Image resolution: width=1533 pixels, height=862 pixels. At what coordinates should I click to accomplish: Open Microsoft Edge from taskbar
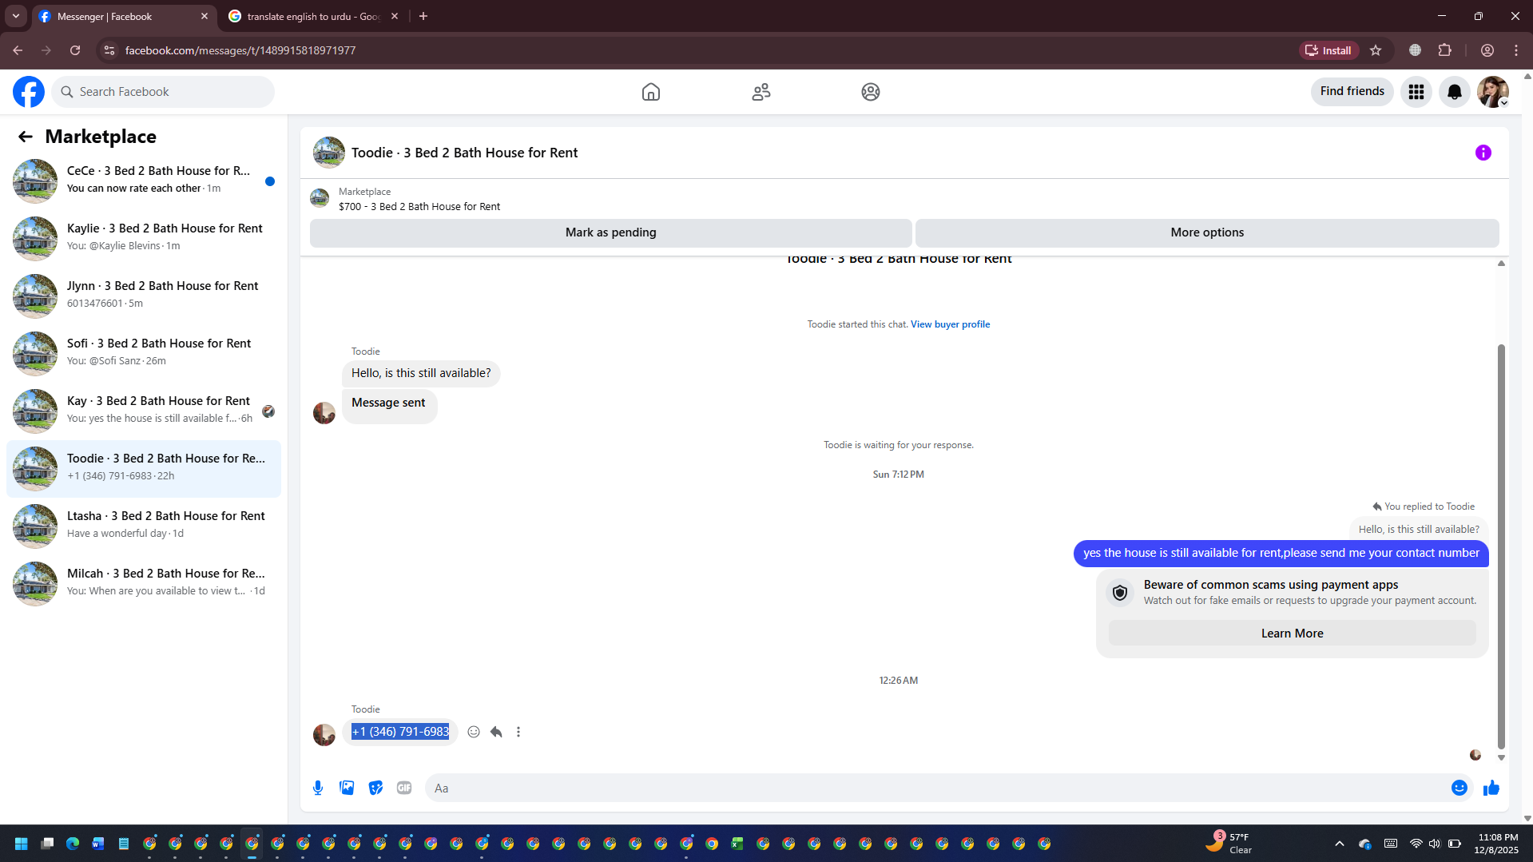(x=73, y=844)
